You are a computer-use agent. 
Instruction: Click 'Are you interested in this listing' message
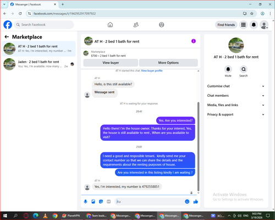155,173
